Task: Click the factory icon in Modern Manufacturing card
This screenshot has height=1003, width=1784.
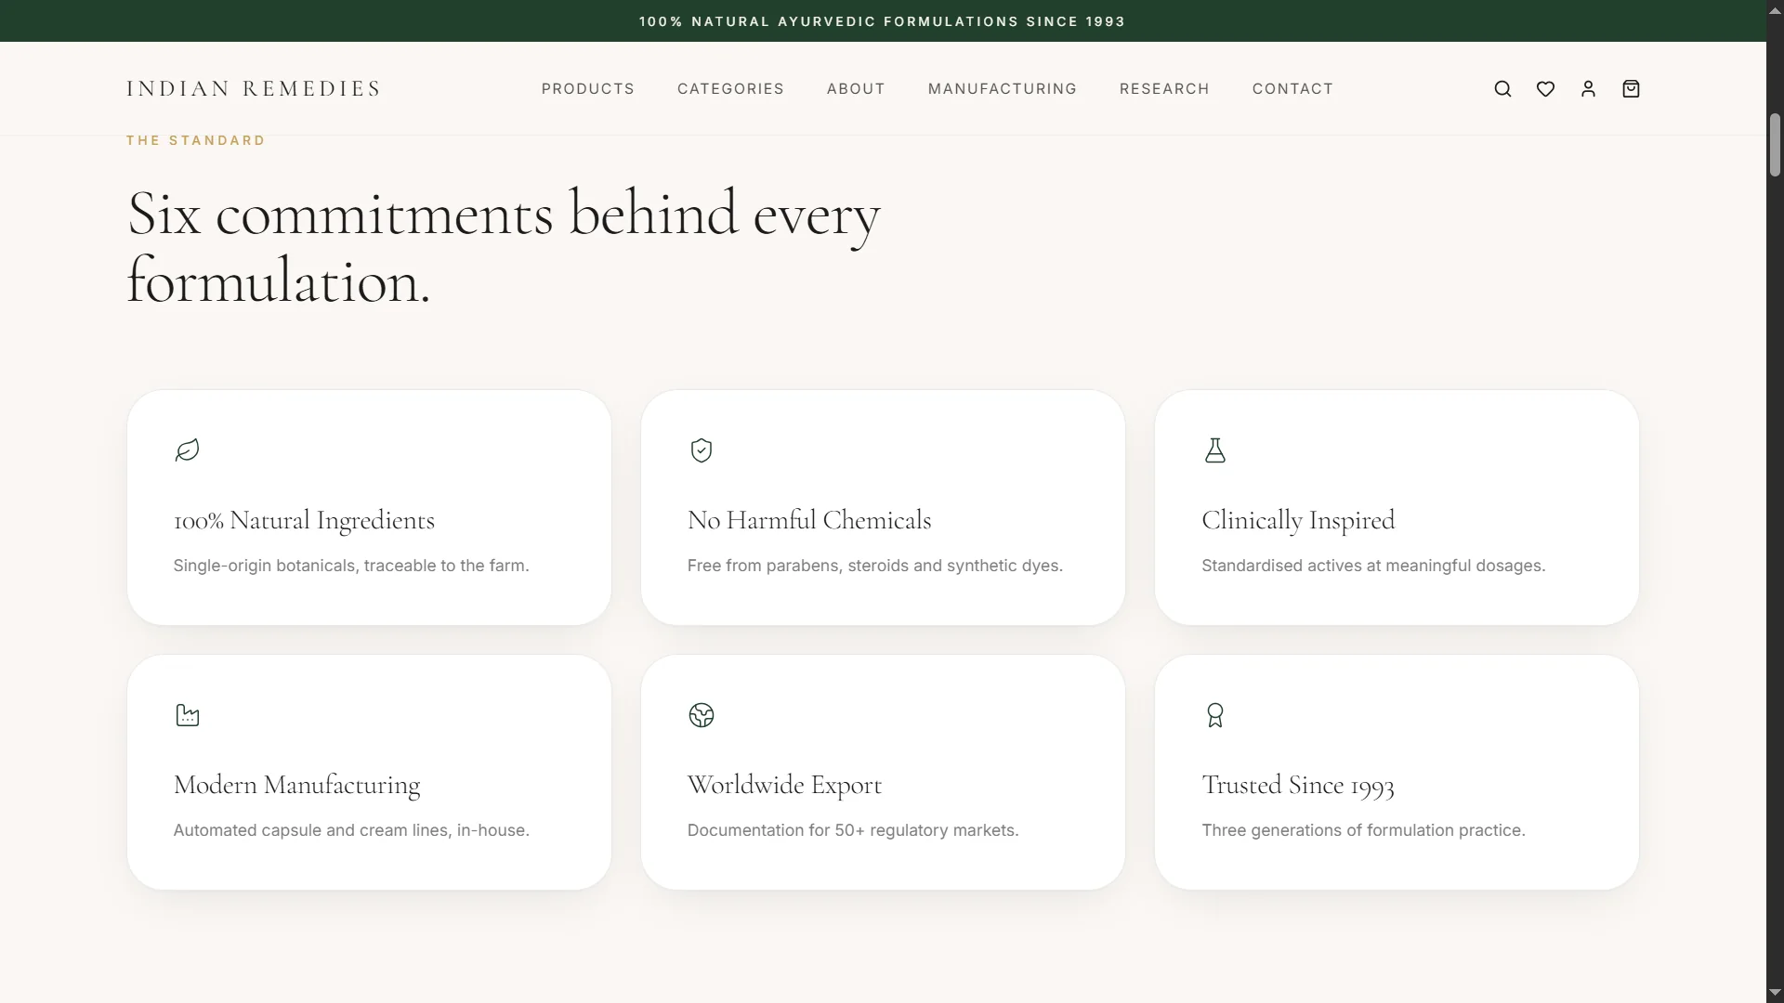Action: click(x=187, y=715)
